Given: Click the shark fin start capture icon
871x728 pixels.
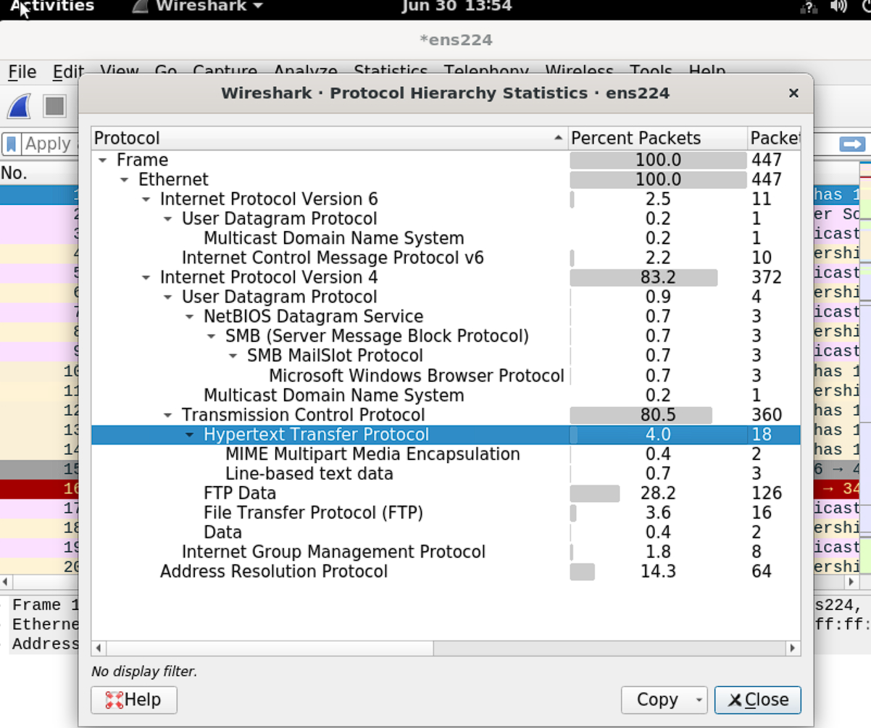Looking at the screenshot, I should pos(19,106).
